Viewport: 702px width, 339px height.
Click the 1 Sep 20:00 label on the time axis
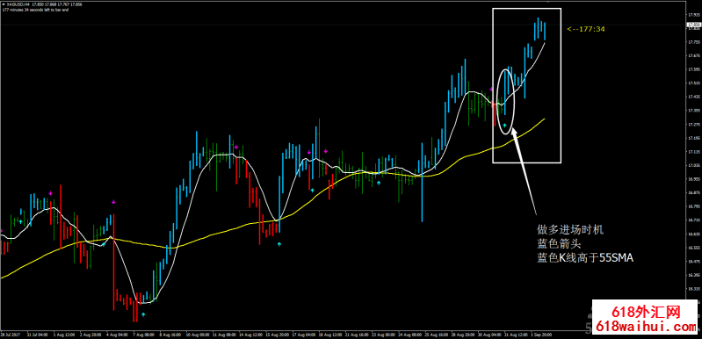(540, 335)
